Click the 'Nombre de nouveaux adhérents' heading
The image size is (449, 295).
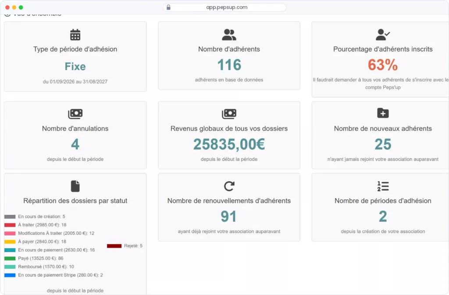[x=383, y=128]
